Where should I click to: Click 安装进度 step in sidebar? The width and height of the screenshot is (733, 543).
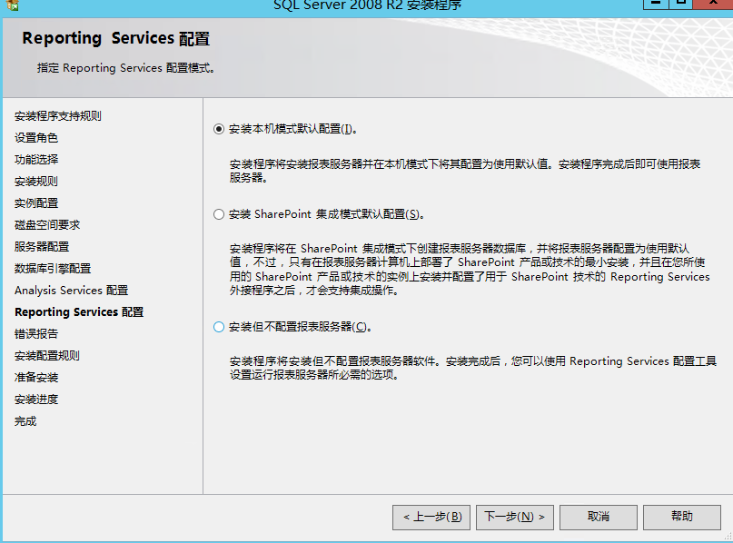pyautogui.click(x=36, y=400)
